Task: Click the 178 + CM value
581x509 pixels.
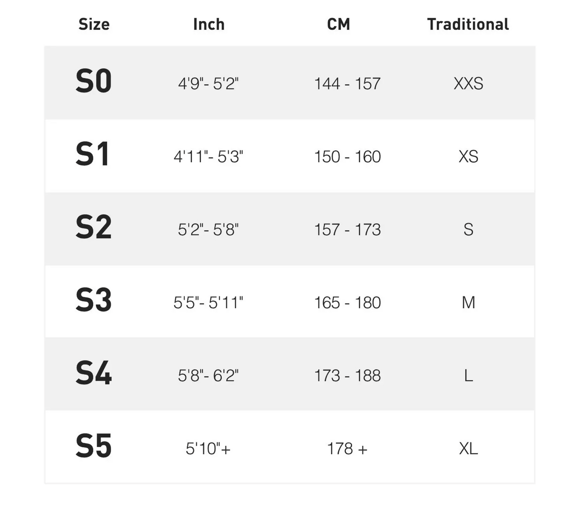Action: click(x=347, y=449)
